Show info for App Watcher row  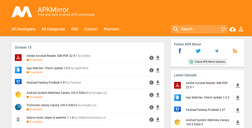click(x=152, y=70)
